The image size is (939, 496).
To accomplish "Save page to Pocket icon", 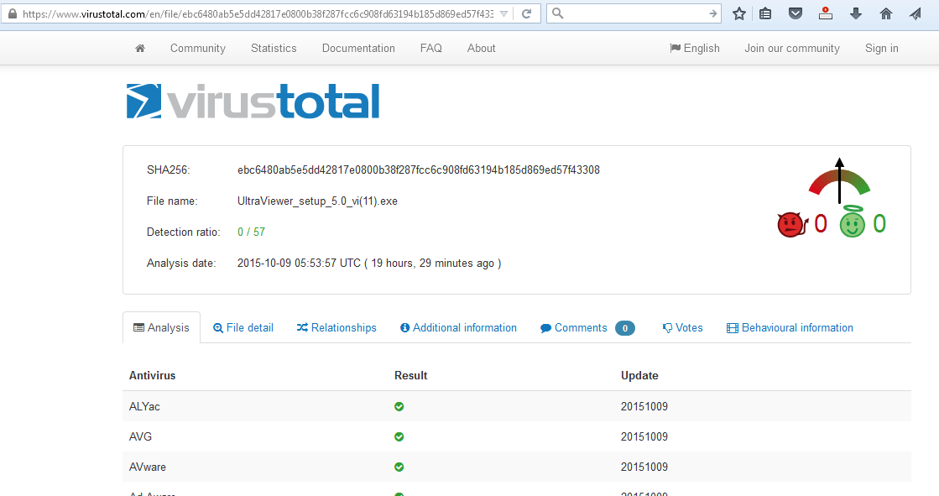I will click(x=796, y=13).
